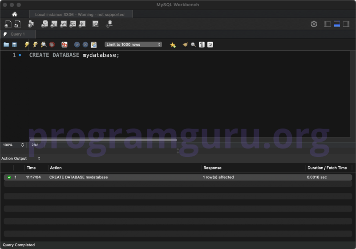Click the CREATE DATABASE mydatabase statement
The image size is (356, 249).
coord(74,55)
